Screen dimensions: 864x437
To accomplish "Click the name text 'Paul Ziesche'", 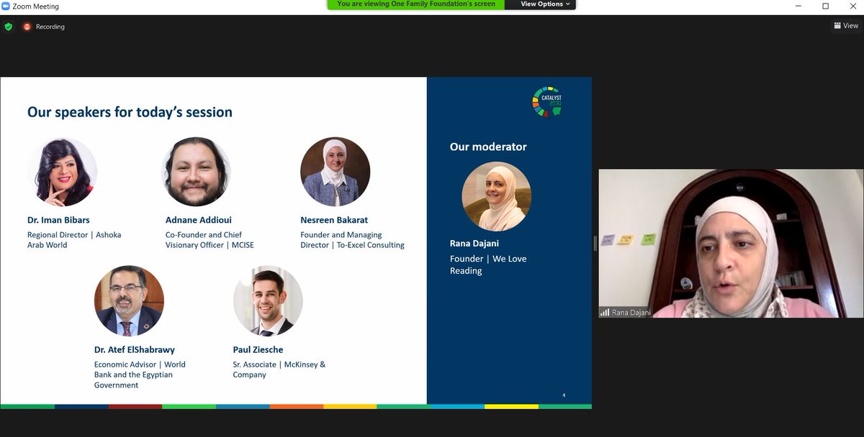I will pyautogui.click(x=258, y=350).
